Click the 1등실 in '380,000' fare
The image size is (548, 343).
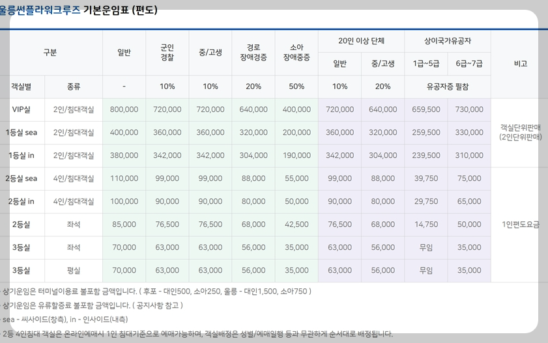tap(124, 156)
